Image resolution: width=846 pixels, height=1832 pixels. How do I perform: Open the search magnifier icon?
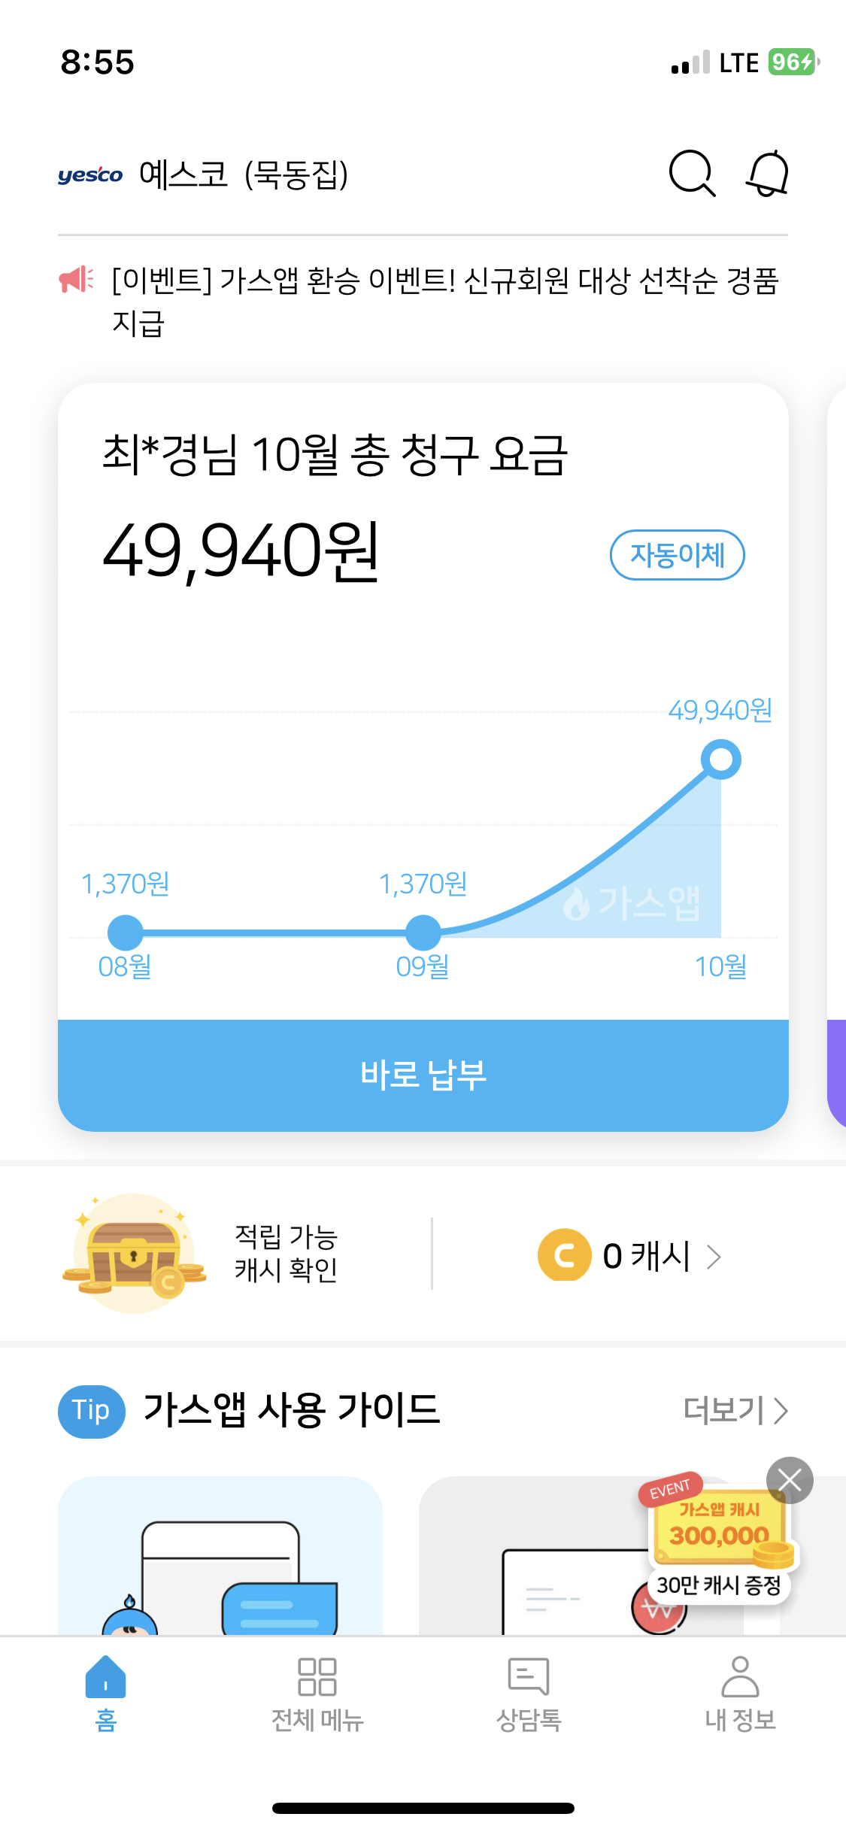coord(691,174)
